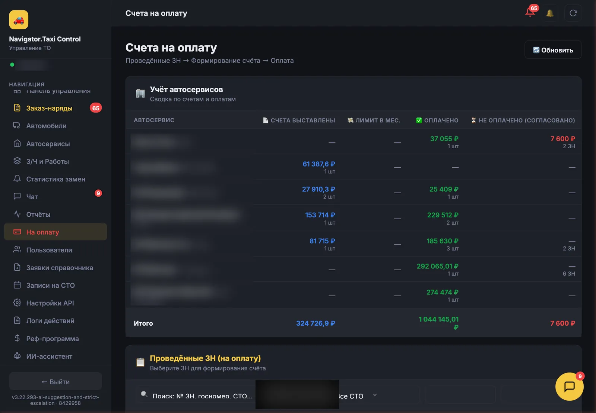596x413 pixels.
Task: Click the Автомобили car icon
Action: coord(17,126)
